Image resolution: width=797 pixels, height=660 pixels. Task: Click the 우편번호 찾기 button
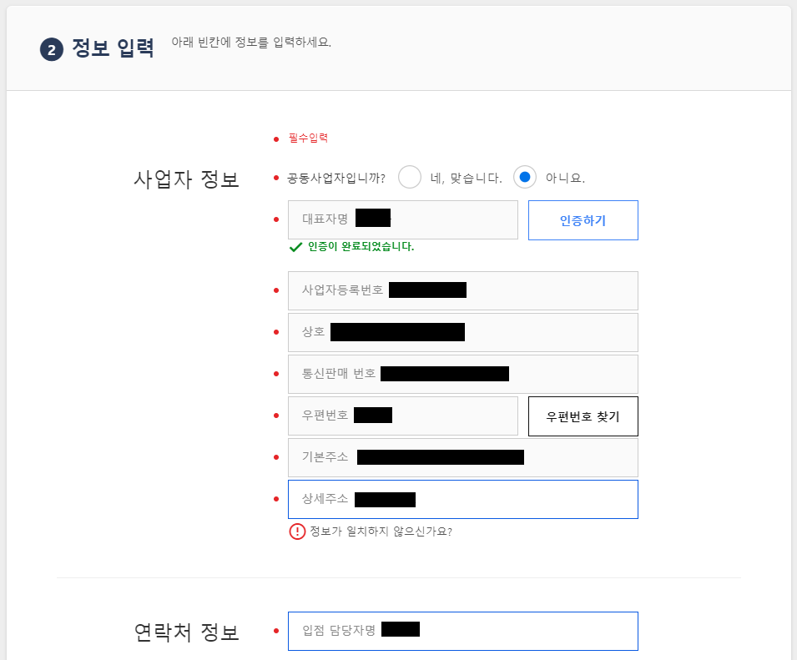click(583, 416)
